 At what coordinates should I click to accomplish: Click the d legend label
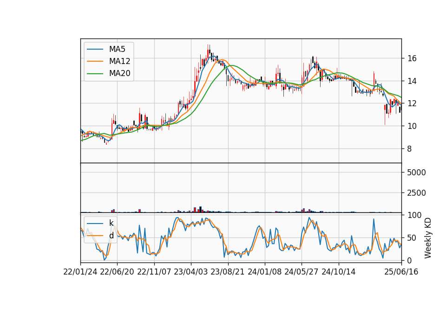tap(111, 236)
